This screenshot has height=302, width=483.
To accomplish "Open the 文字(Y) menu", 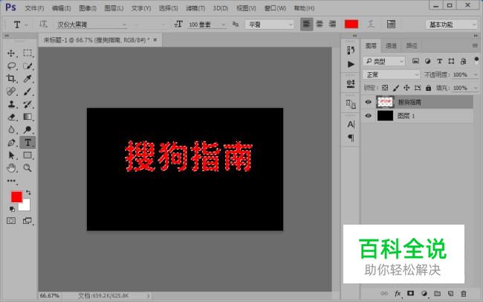I will point(141,8).
